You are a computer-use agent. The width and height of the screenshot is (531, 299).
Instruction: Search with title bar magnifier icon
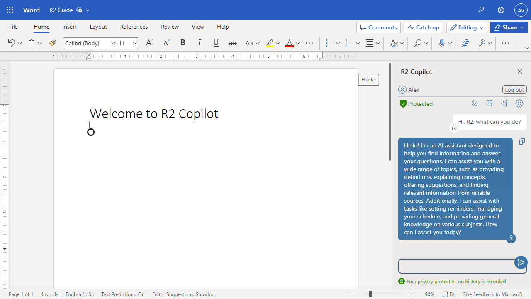(x=481, y=10)
